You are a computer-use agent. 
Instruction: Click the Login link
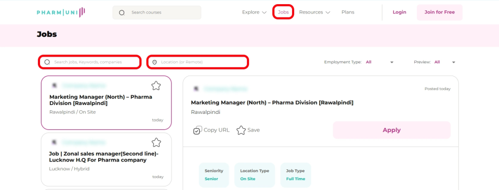(399, 12)
